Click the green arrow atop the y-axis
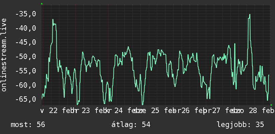Screen dimensions: 275x134 (x=42, y=4)
